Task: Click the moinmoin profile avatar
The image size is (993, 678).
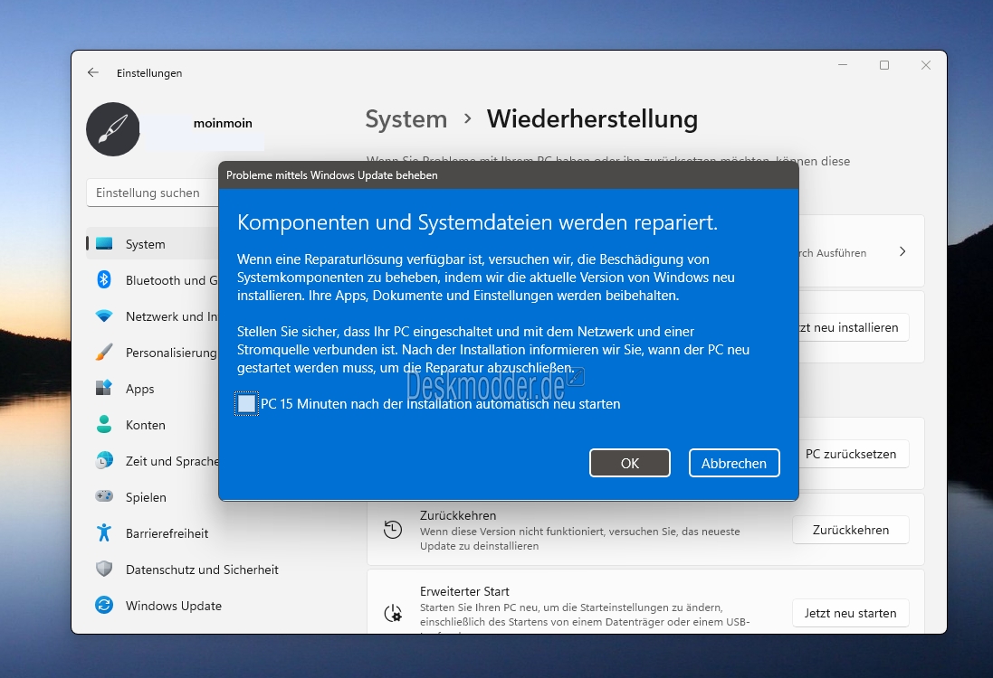Action: 113,129
